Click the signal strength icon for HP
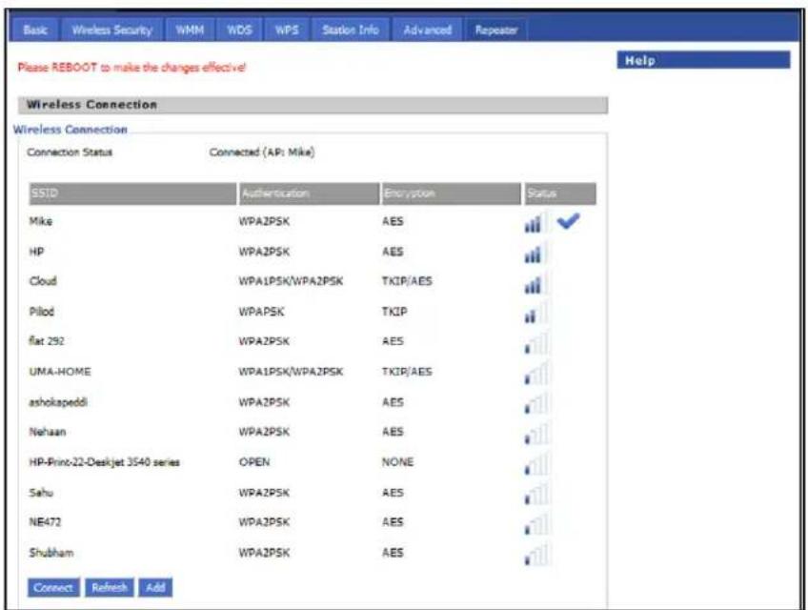808x610 pixels. click(535, 254)
